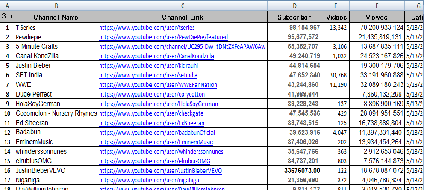Viewport: 424px width, 190px height.
Task: Open the checkgate channel link
Action: tap(151, 113)
